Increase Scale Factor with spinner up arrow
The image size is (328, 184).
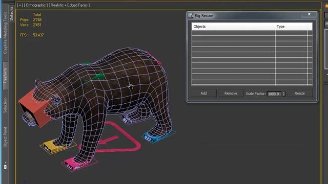coord(284,93)
